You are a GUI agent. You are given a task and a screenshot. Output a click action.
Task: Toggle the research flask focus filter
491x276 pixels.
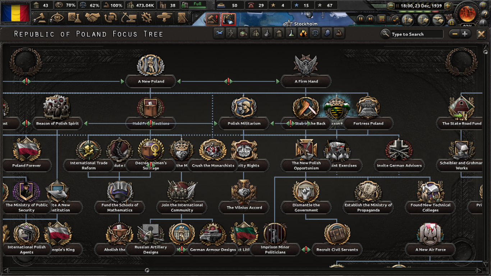292,33
